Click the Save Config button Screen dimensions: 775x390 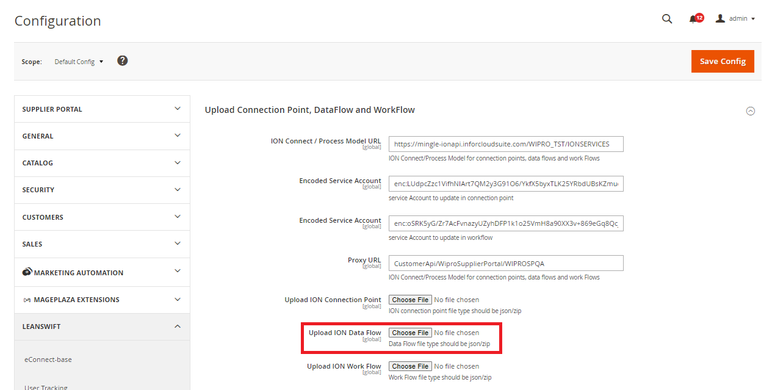[x=723, y=61]
